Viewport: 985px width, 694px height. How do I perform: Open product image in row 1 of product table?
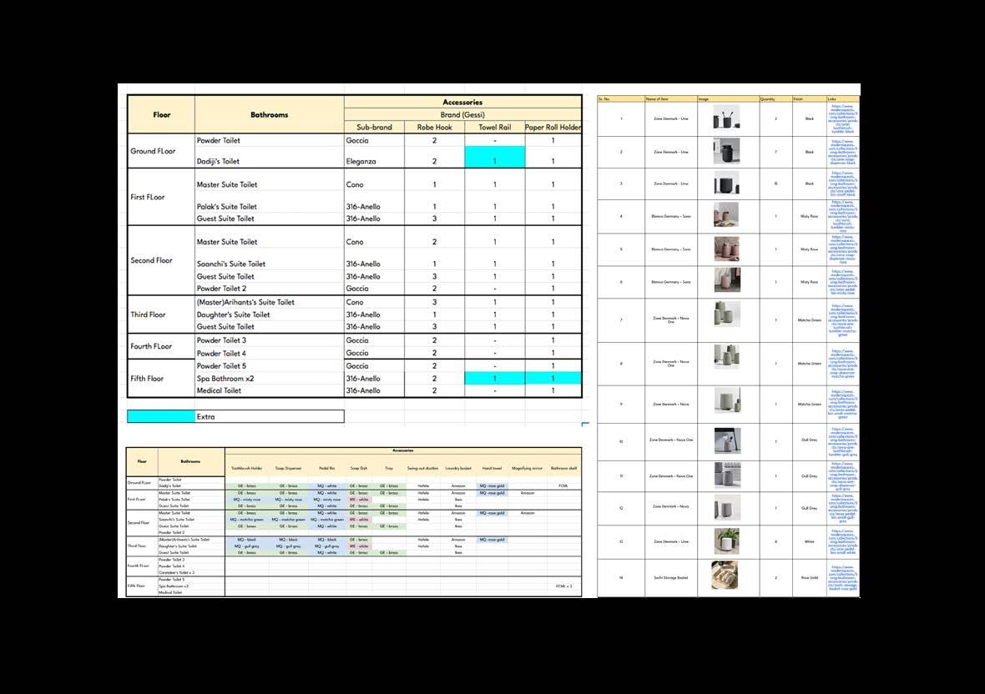[727, 118]
